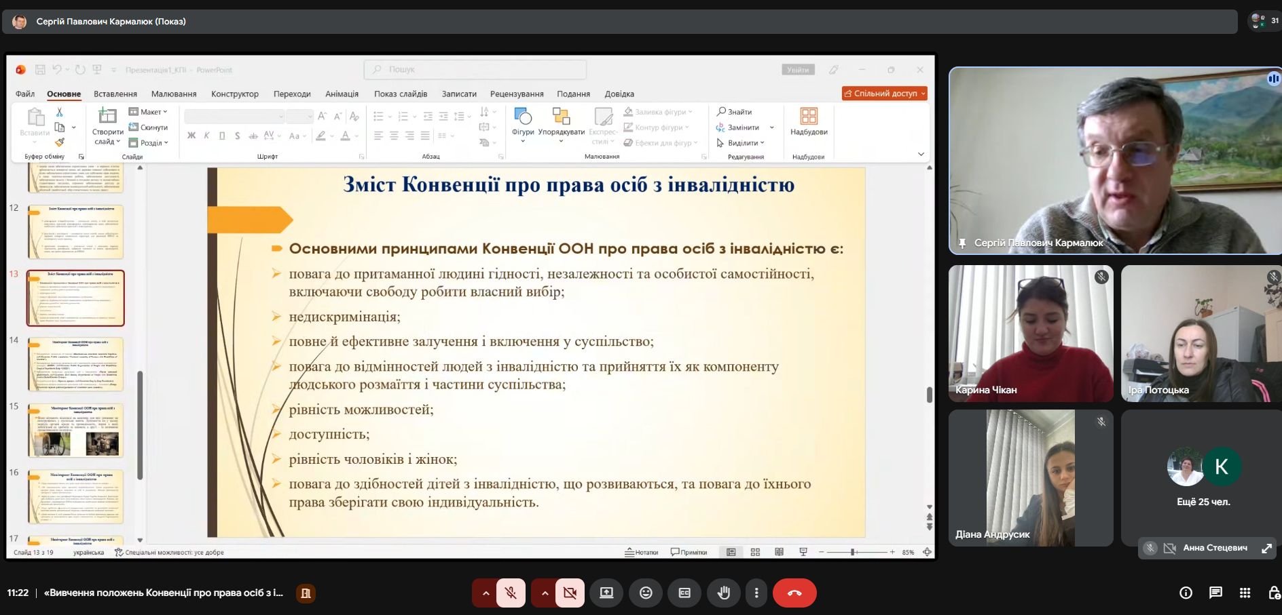Open the Анімація ribbon tab
Viewport: 1282px width, 615px height.
point(342,94)
